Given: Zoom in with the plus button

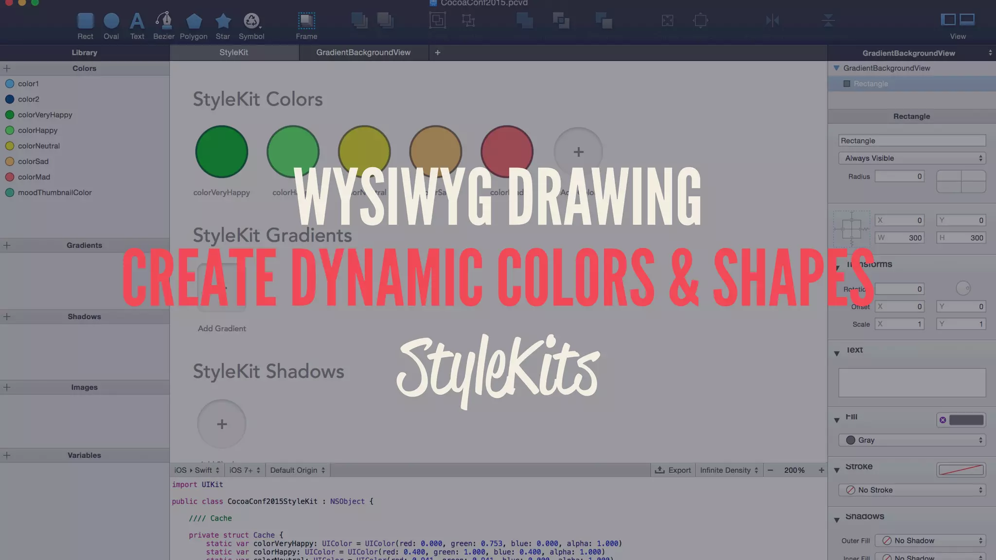Looking at the screenshot, I should [821, 470].
